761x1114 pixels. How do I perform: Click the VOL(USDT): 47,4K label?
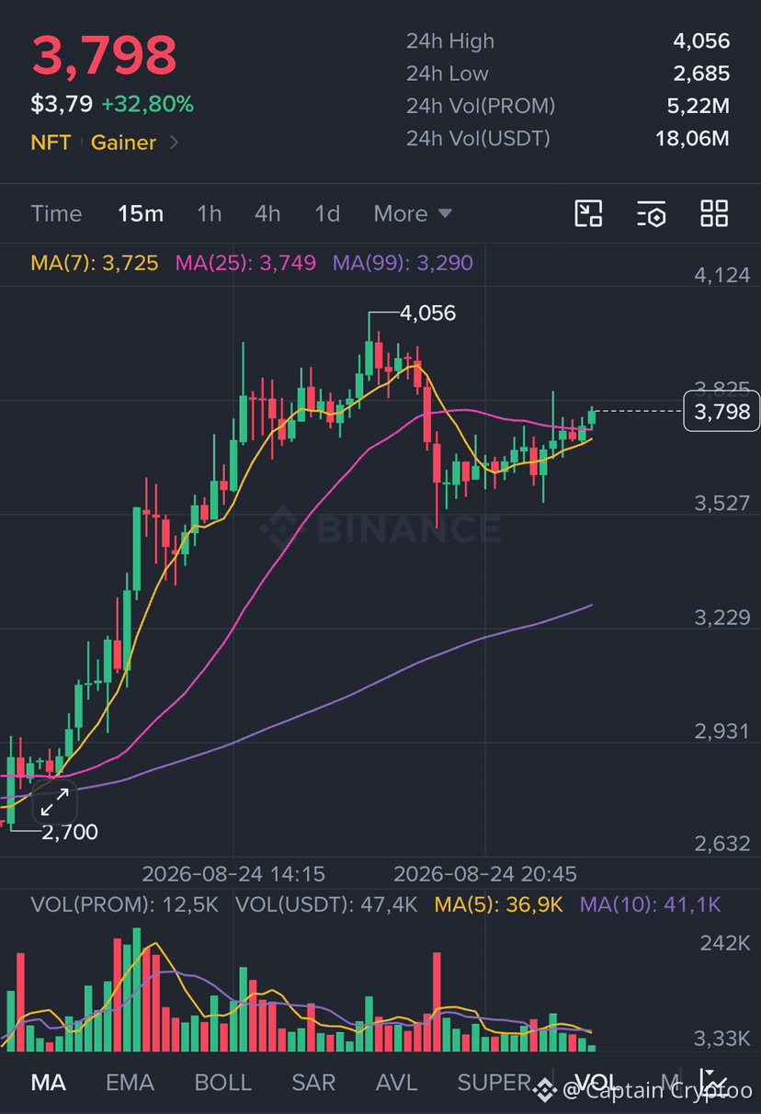(326, 904)
